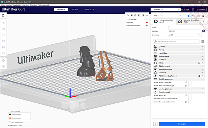Viewport: 208px width, 128px height.
Task: Click the open file folder icon
Action: [x=3, y=15]
